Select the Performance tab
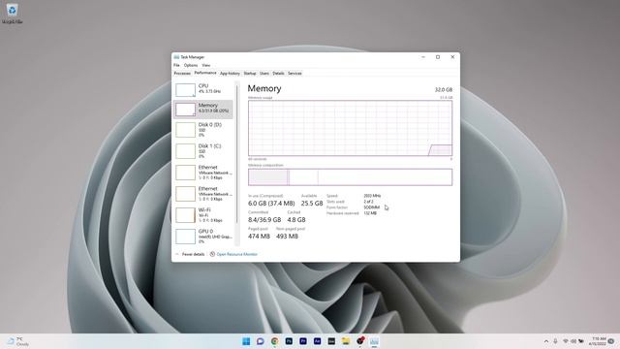The image size is (620, 349). point(205,73)
